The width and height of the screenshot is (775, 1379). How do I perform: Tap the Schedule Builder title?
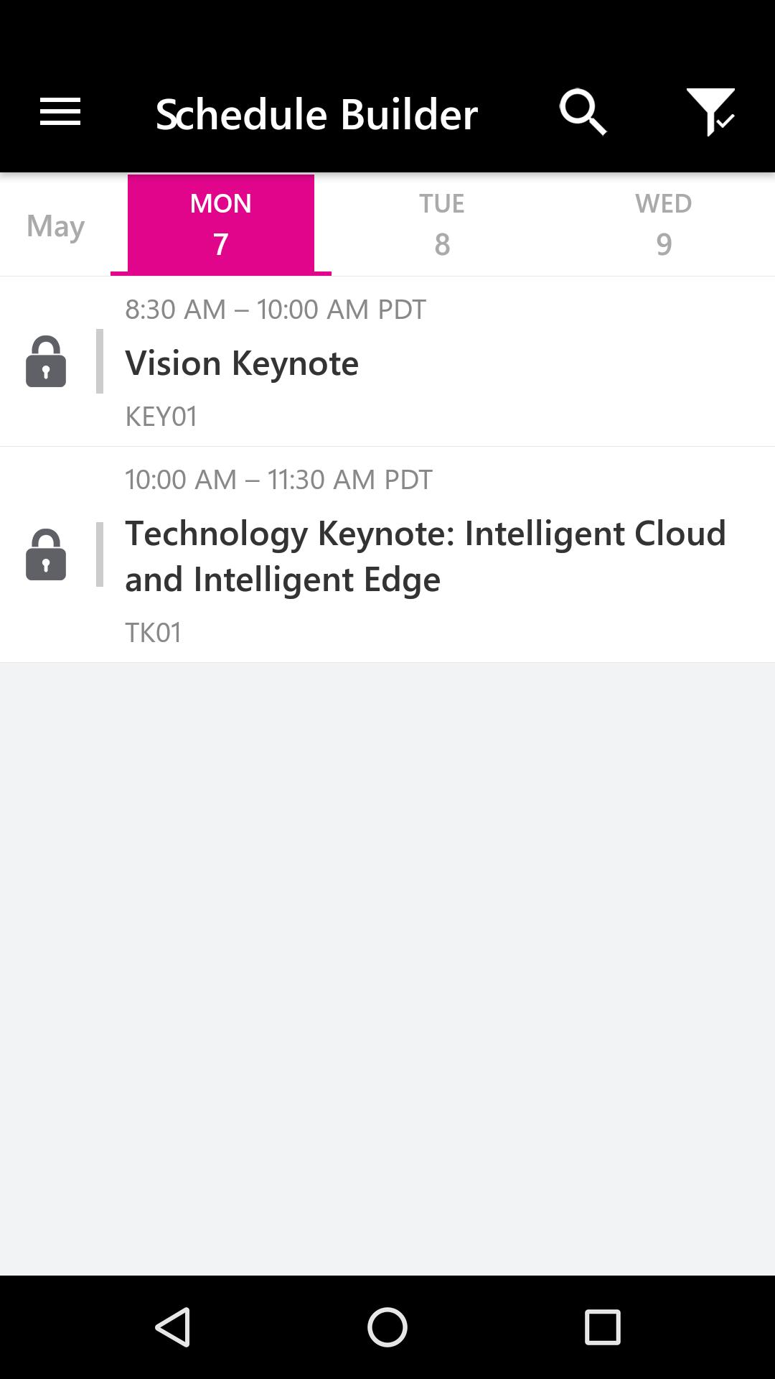316,114
